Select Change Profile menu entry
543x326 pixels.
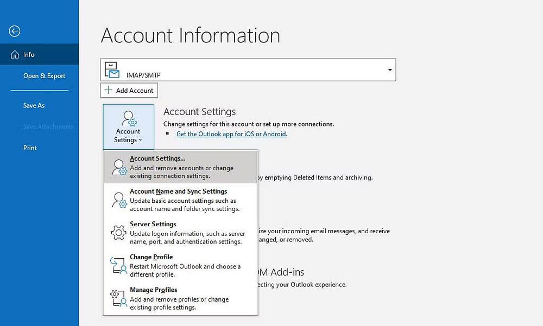[x=180, y=265]
